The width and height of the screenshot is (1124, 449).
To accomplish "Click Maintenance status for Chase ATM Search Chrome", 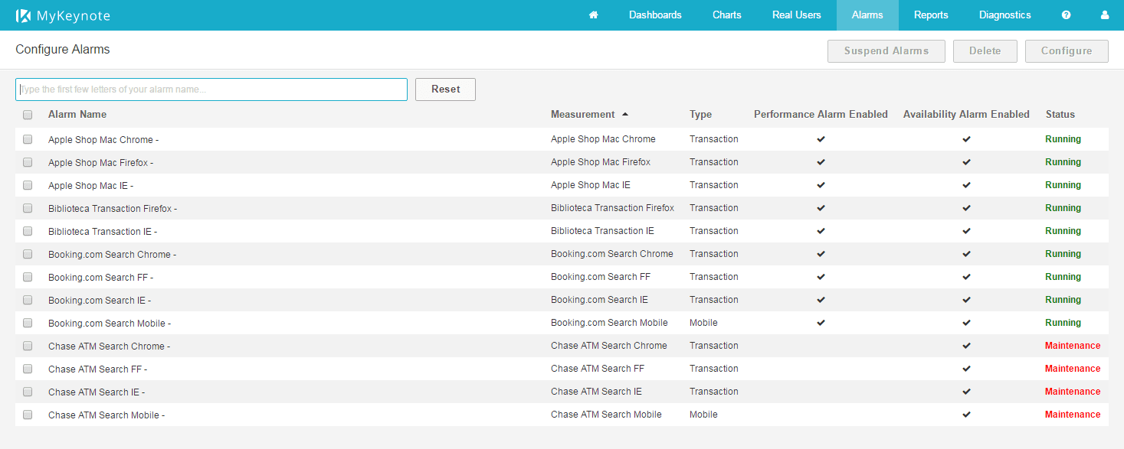I will pos(1073,346).
